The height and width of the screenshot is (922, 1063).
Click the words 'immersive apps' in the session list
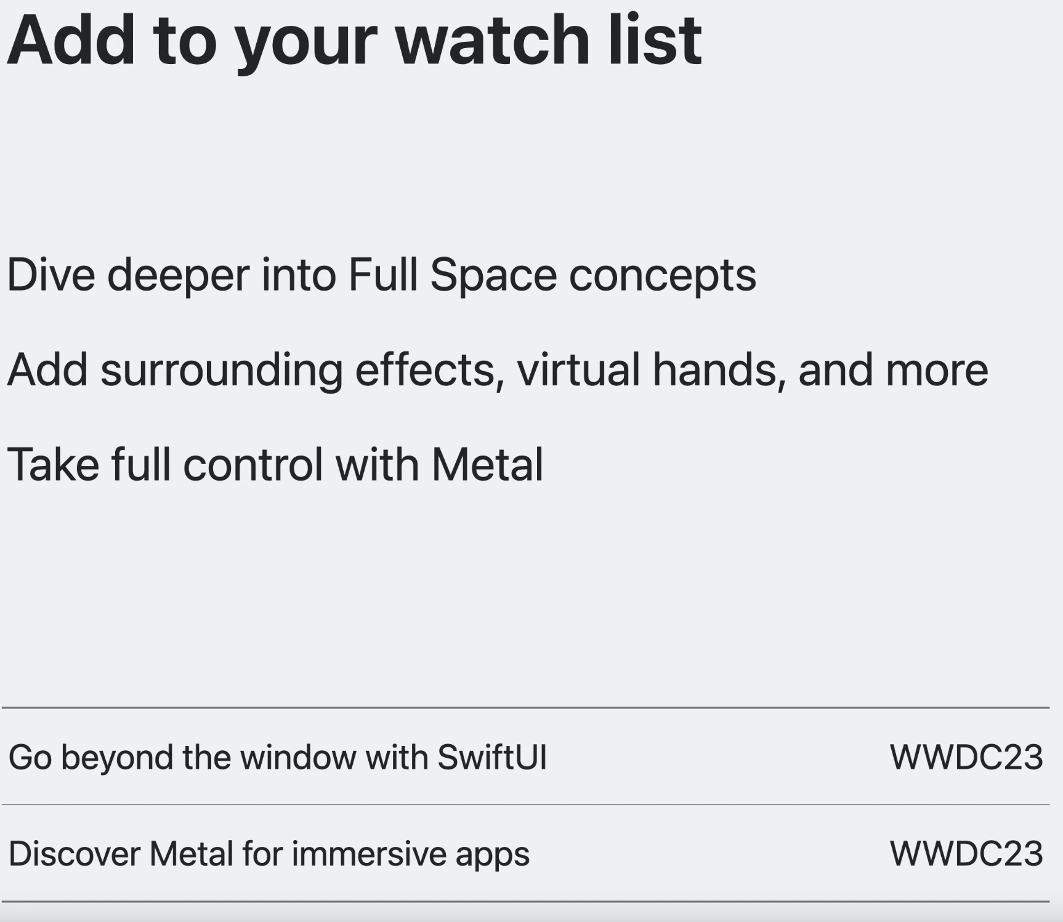411,854
